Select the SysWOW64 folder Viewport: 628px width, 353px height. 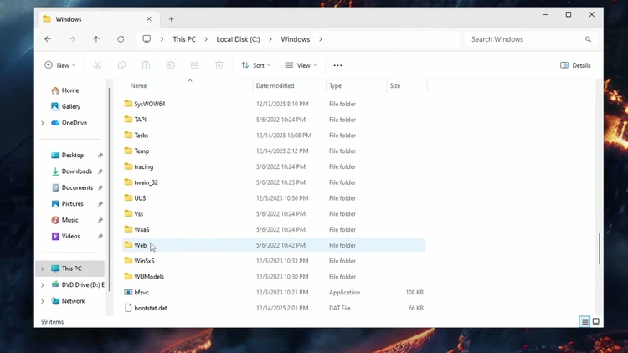click(274, 104)
